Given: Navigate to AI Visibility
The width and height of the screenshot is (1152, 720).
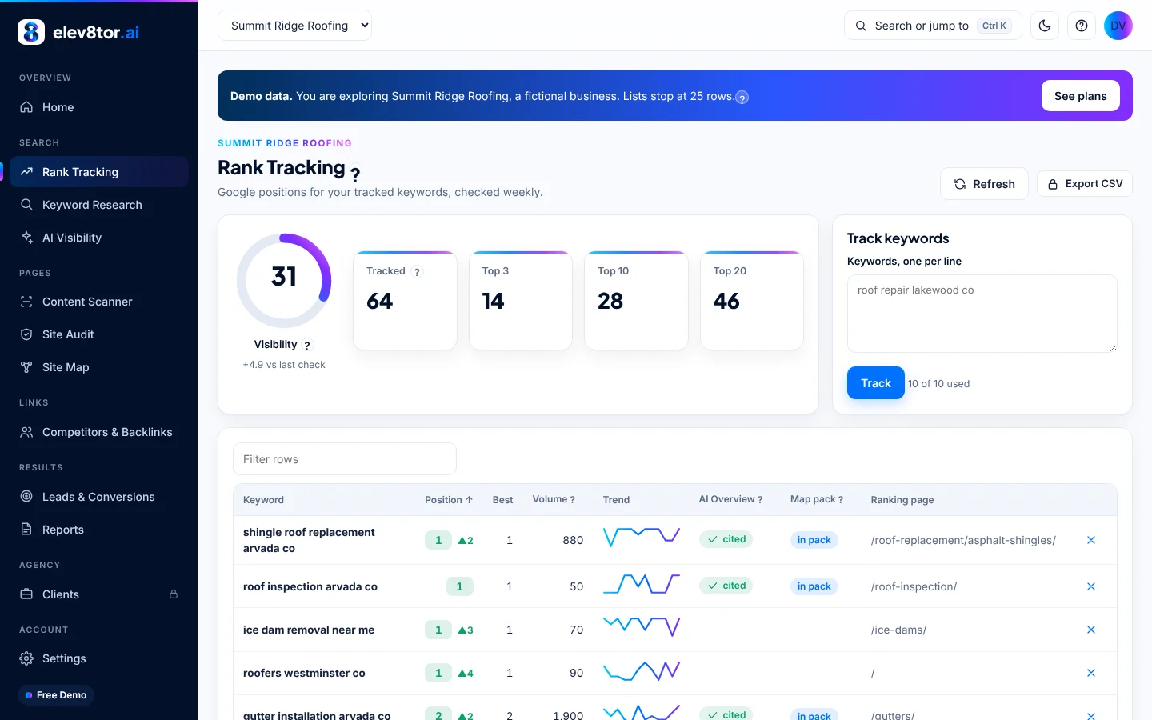Looking at the screenshot, I should click(x=99, y=238).
